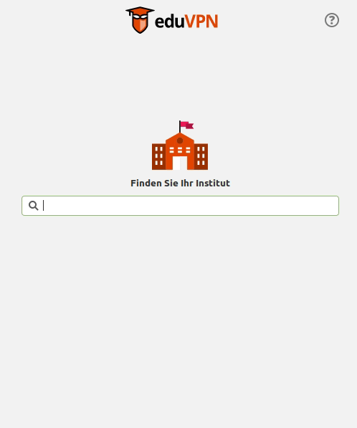Click the flagpole on the building icon

[180, 127]
